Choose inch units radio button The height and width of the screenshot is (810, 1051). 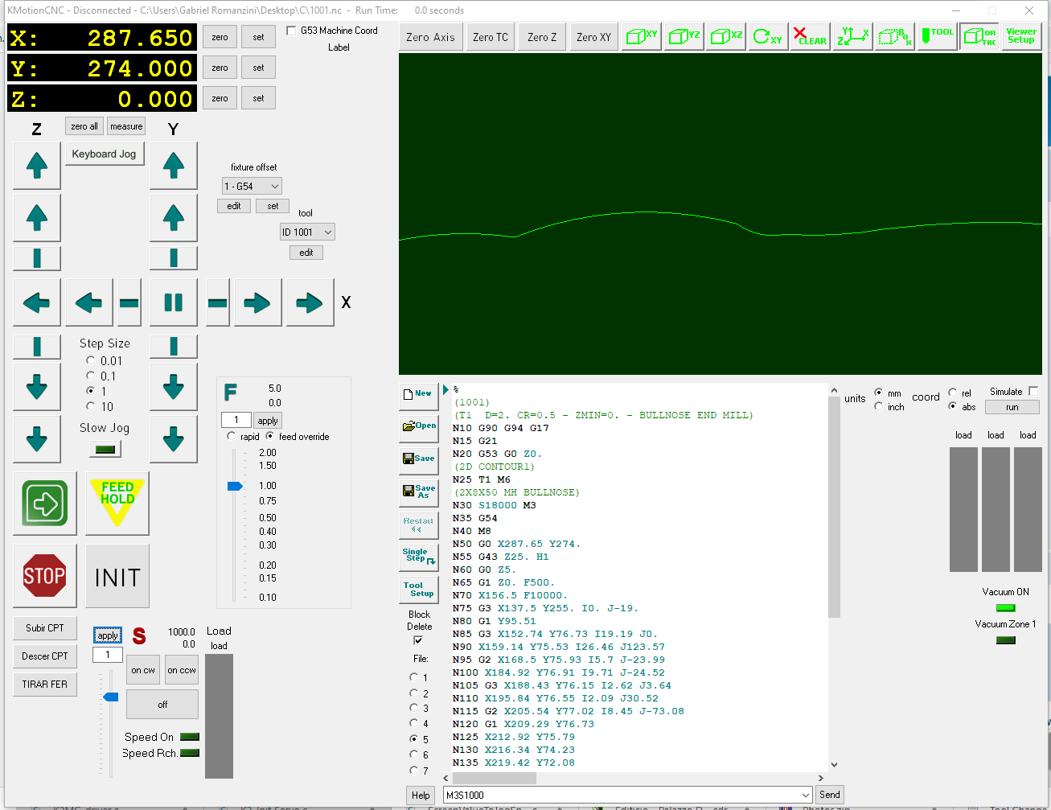pyautogui.click(x=879, y=407)
